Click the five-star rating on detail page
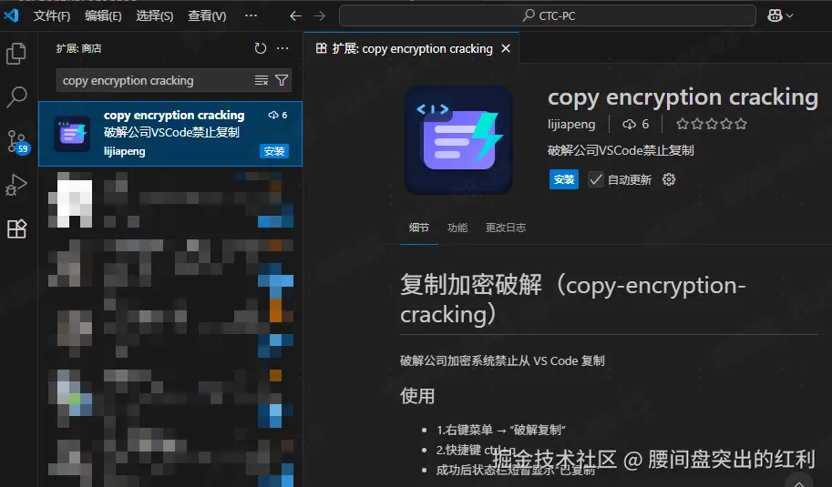 coord(712,124)
